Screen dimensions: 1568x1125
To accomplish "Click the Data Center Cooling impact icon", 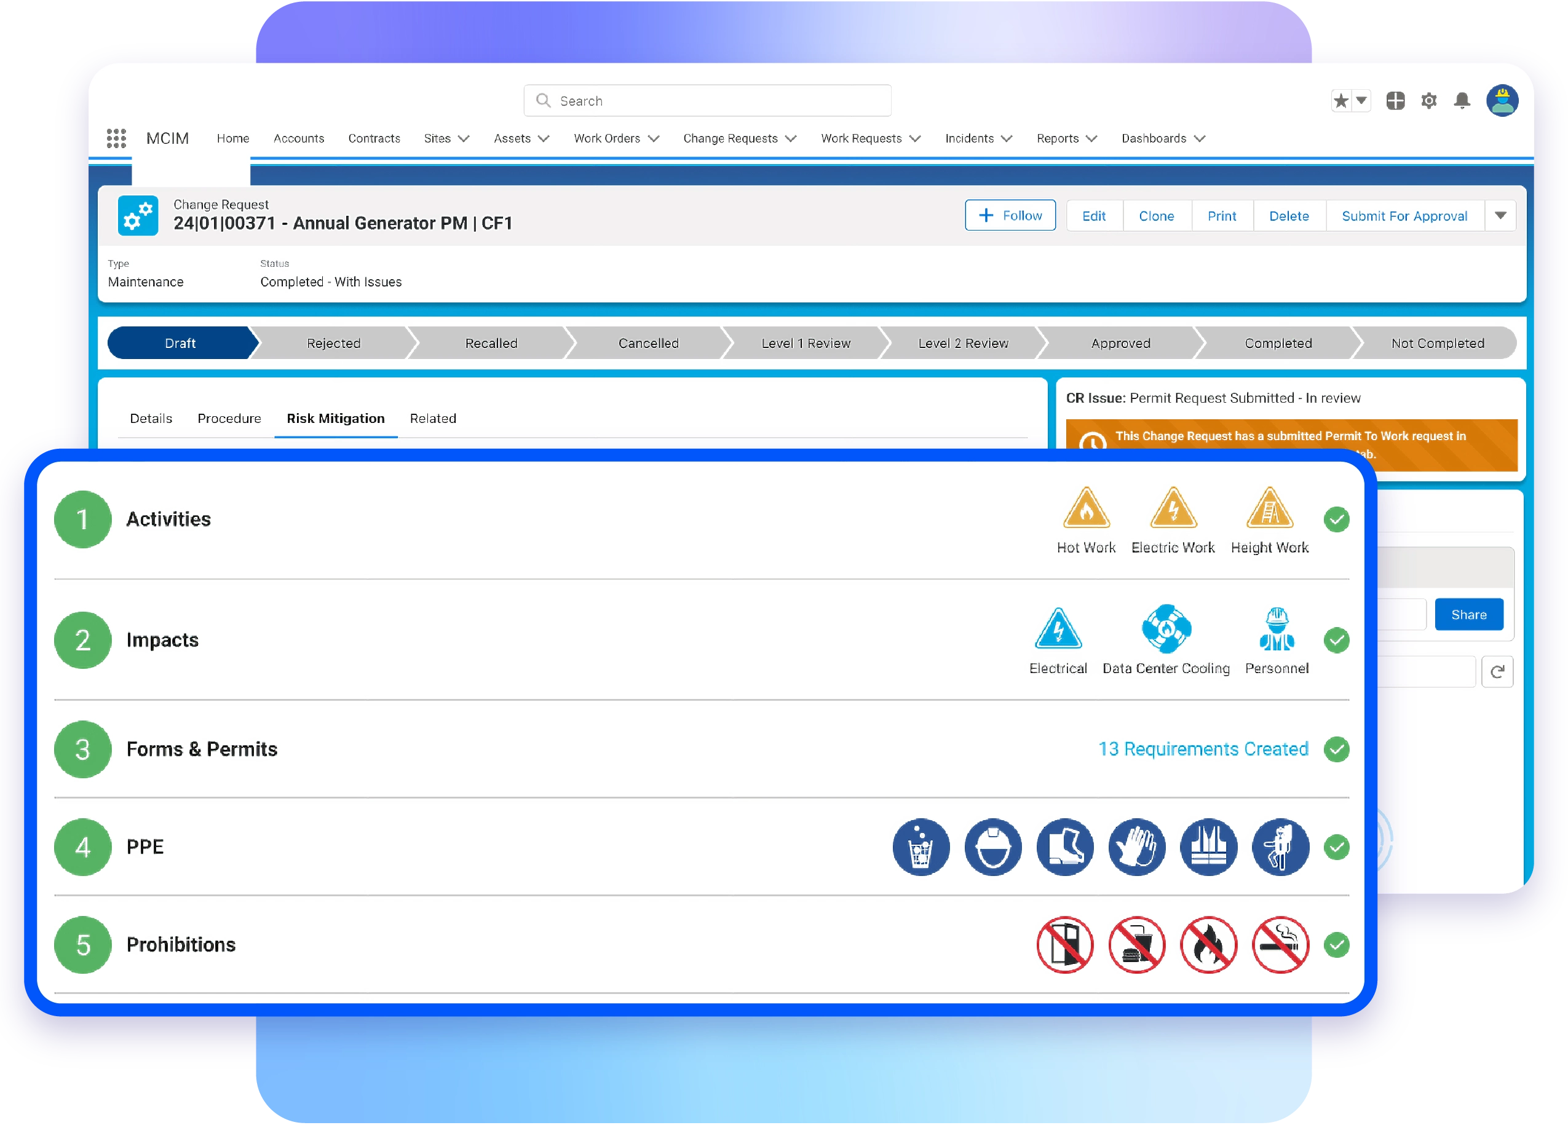I will point(1166,629).
